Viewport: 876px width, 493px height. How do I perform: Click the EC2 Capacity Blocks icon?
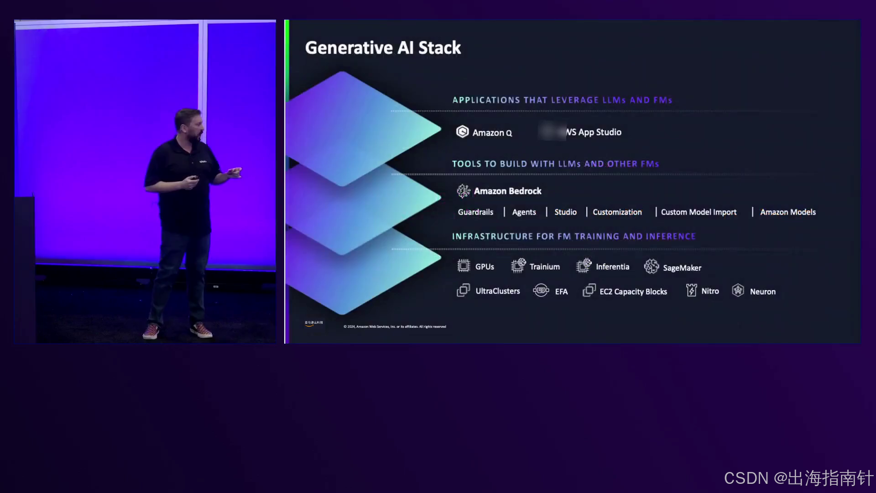(x=589, y=290)
